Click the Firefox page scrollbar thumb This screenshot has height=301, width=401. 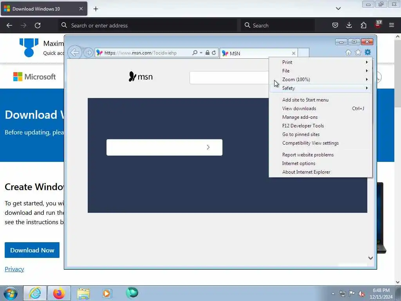click(397, 74)
